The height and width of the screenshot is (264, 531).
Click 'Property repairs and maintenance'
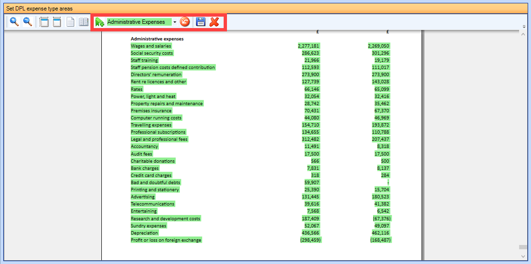pos(167,104)
